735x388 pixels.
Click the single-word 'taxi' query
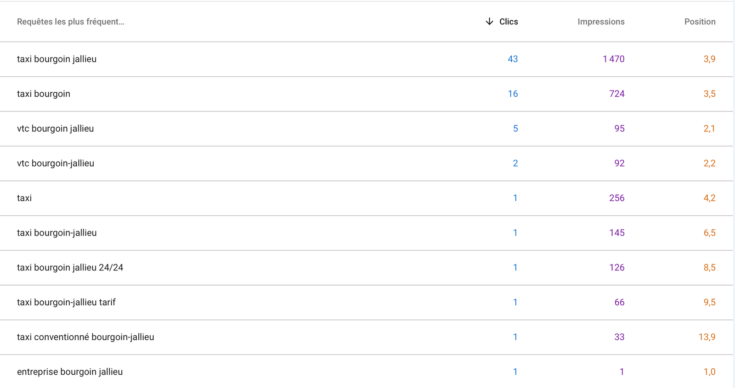(x=24, y=198)
